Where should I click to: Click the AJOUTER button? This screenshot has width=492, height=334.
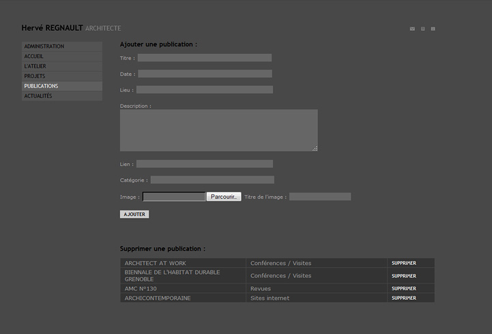(x=134, y=214)
